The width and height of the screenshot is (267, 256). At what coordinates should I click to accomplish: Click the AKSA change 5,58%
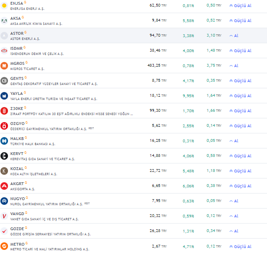pos(188,21)
